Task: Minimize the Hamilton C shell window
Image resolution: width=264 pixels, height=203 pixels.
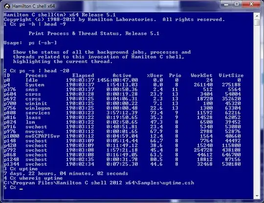Action: (226, 4)
